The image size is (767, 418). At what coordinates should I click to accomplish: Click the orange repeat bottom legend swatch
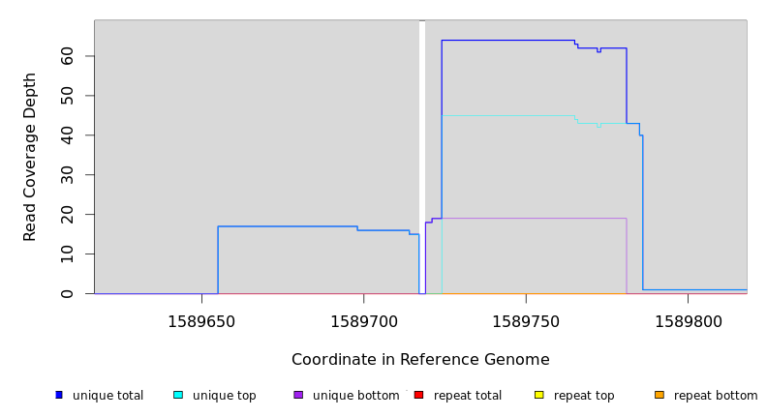pyautogui.click(x=660, y=395)
